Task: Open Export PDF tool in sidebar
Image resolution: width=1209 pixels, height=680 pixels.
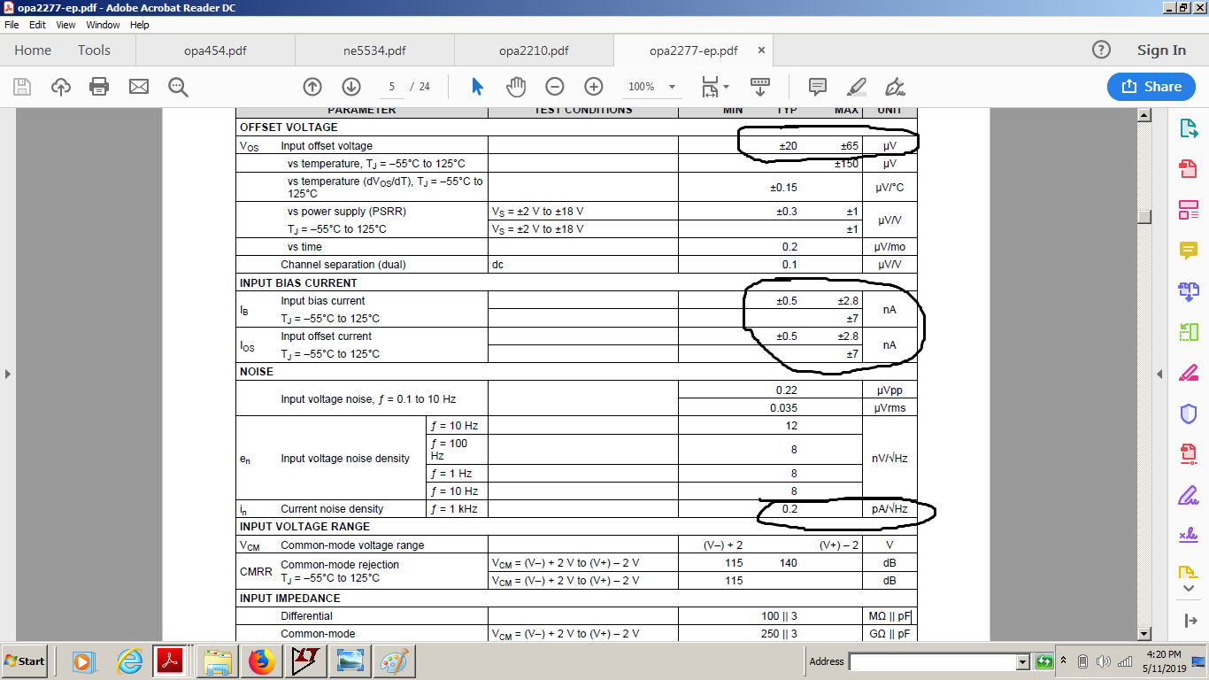Action: click(x=1189, y=128)
